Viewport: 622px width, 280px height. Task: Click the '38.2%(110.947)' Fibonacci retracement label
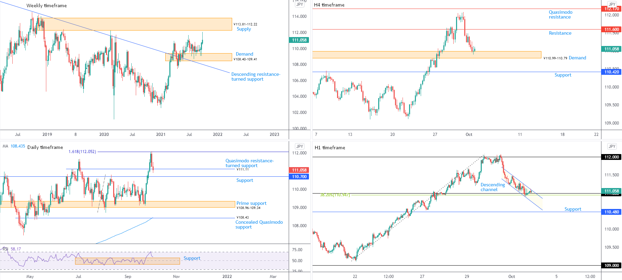pos(335,195)
